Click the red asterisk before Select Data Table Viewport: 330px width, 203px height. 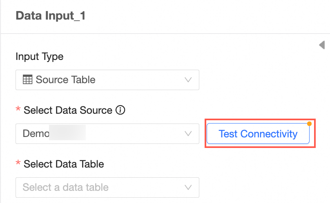click(18, 164)
